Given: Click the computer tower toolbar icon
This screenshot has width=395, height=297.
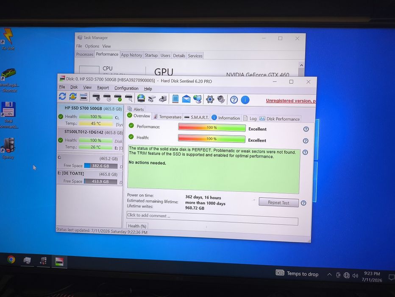Looking at the screenshot, I should click(x=163, y=98).
